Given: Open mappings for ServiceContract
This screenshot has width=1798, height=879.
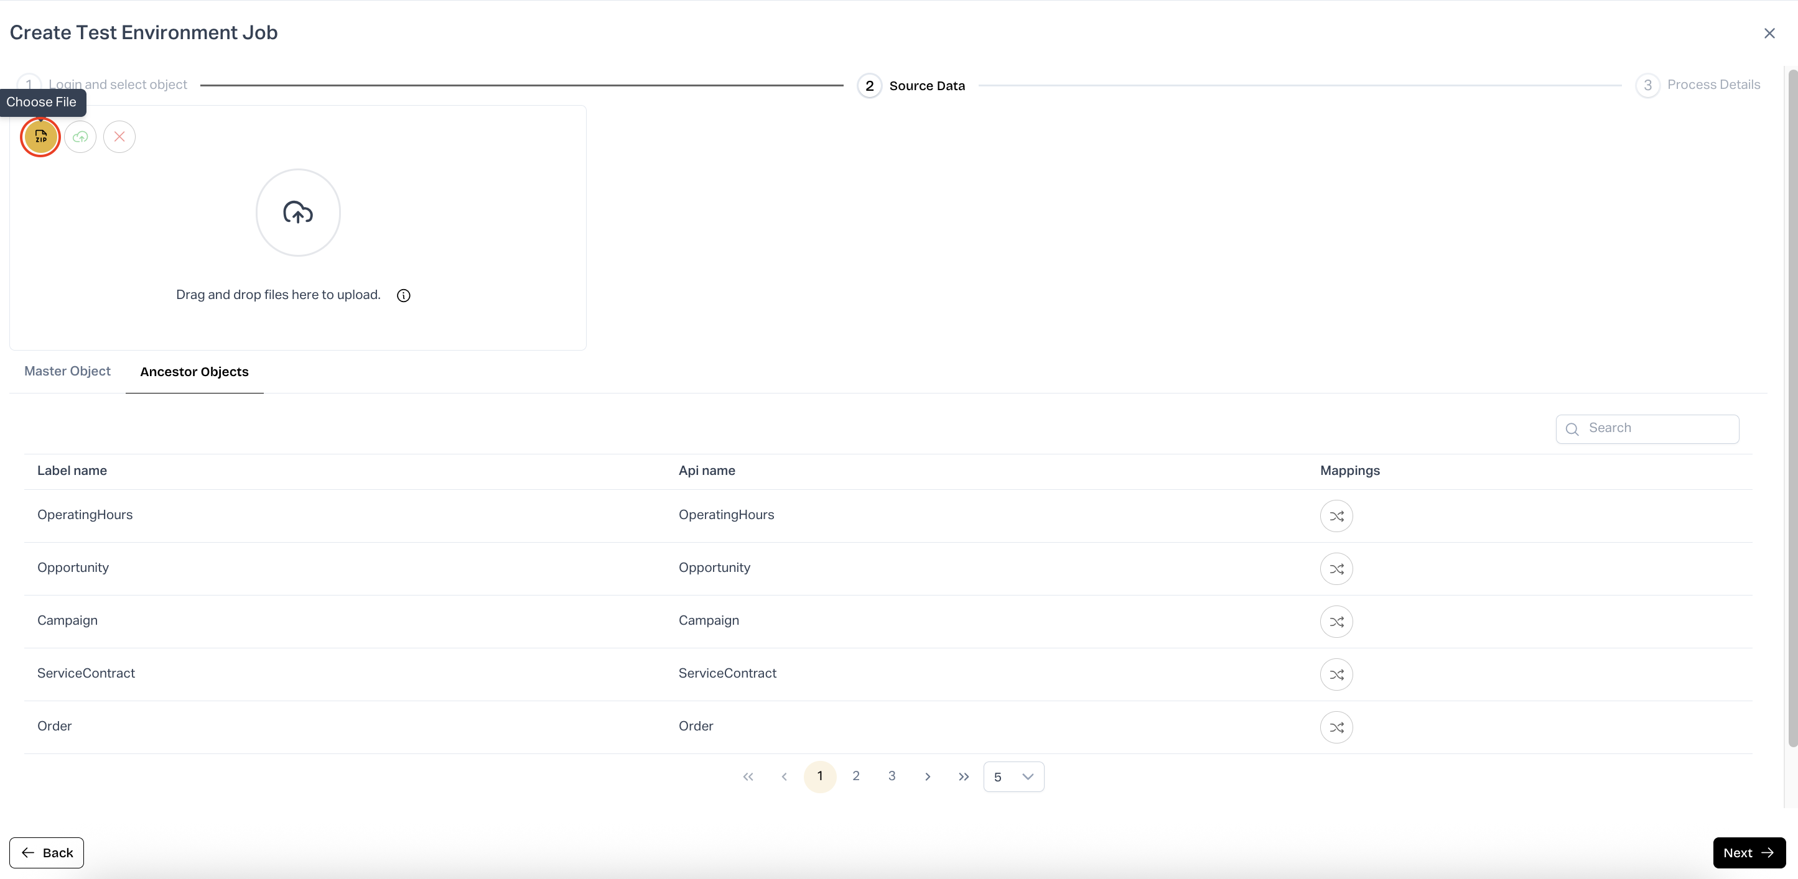Looking at the screenshot, I should click(1336, 674).
